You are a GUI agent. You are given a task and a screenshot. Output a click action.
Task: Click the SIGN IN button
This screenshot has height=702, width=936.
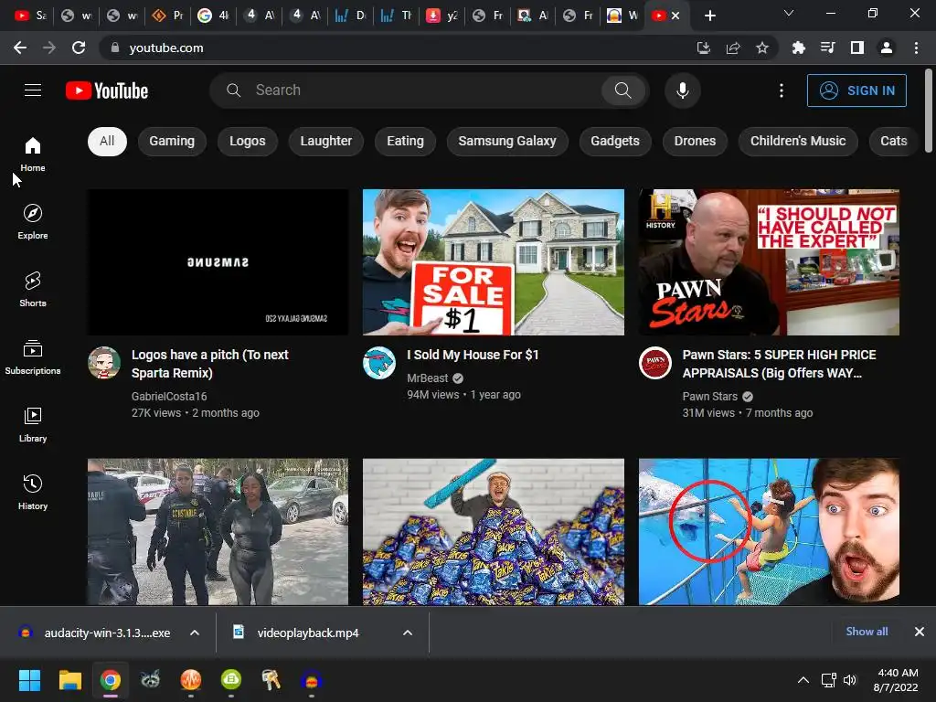pos(856,90)
